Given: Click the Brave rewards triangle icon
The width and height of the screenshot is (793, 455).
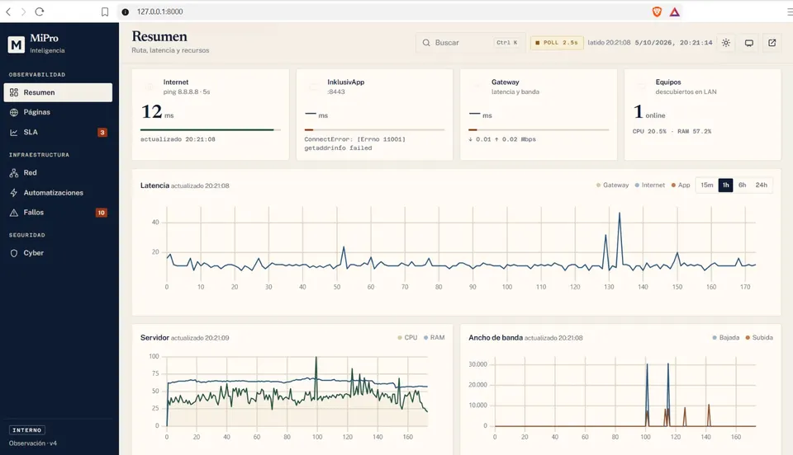Looking at the screenshot, I should pyautogui.click(x=675, y=12).
